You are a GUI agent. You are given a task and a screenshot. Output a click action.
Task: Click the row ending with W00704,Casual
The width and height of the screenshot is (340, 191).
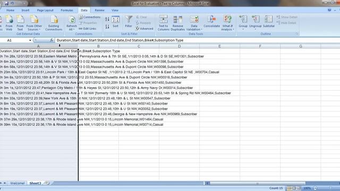109,72
